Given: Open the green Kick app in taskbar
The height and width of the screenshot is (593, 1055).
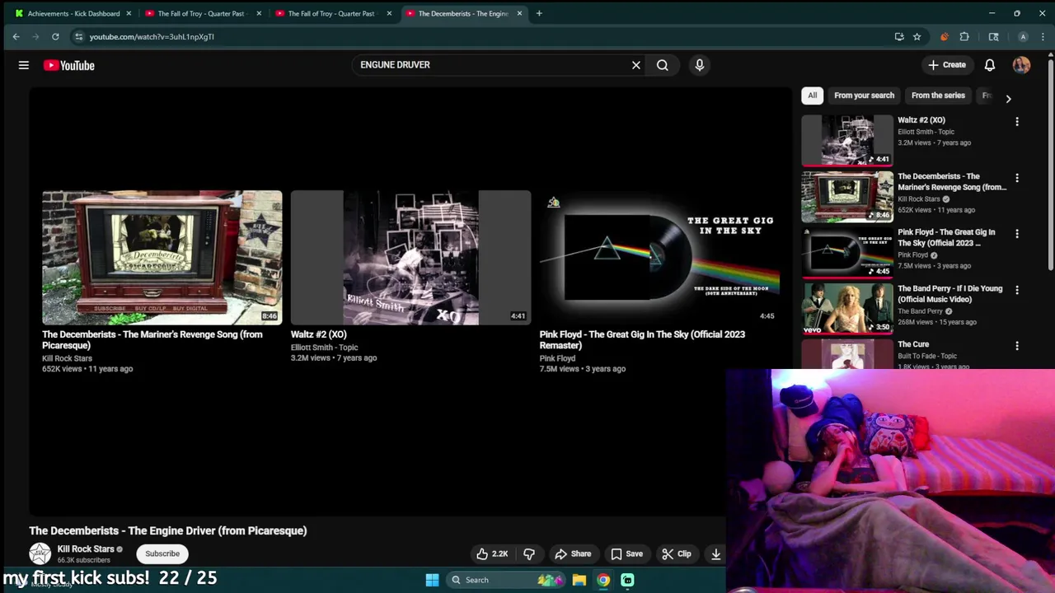Looking at the screenshot, I should pyautogui.click(x=627, y=580).
